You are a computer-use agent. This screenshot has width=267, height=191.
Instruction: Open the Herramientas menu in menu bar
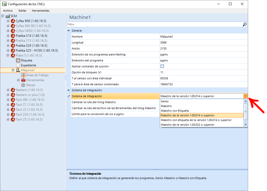(x=40, y=11)
